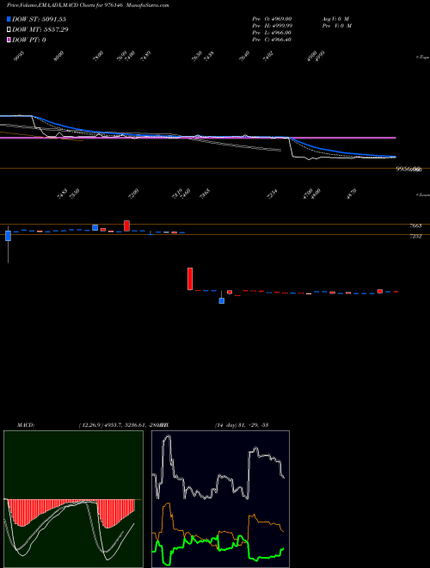430x568 pixels.
Task: Click the red MACD histogram bars
Action: (x=71, y=513)
